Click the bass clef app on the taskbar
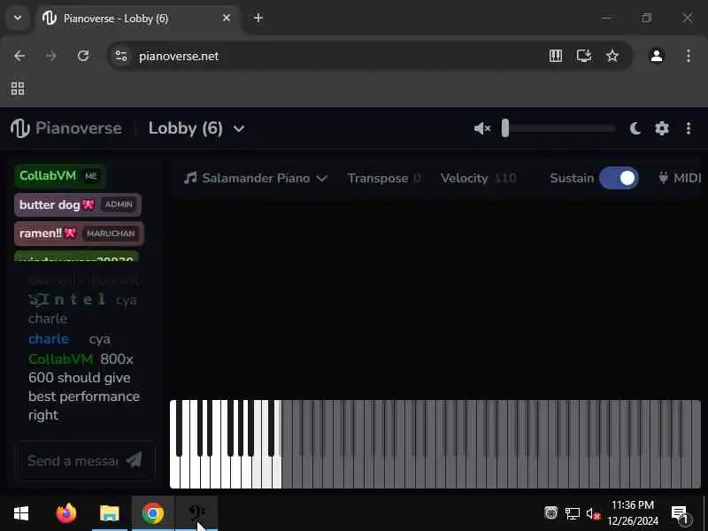Viewport: 708px width, 531px height. point(196,513)
